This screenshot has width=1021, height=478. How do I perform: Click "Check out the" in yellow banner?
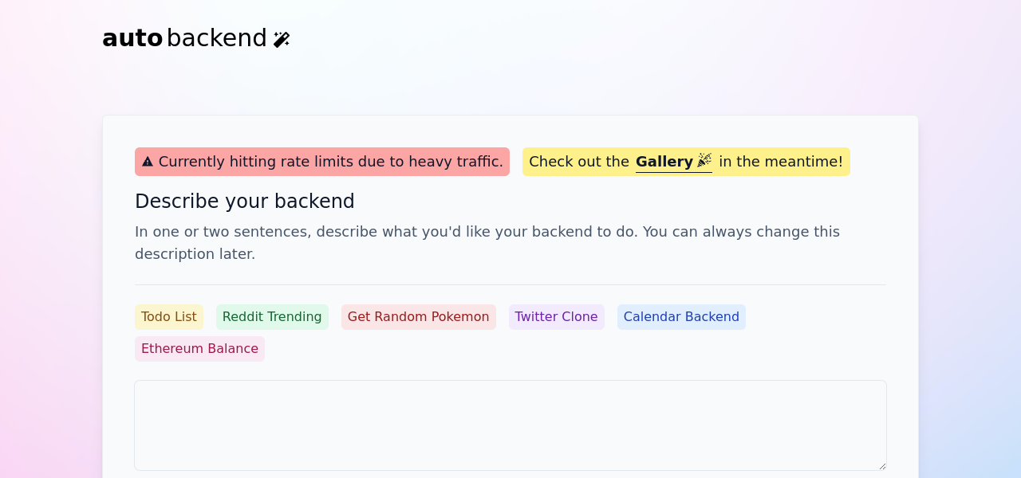[x=578, y=162]
